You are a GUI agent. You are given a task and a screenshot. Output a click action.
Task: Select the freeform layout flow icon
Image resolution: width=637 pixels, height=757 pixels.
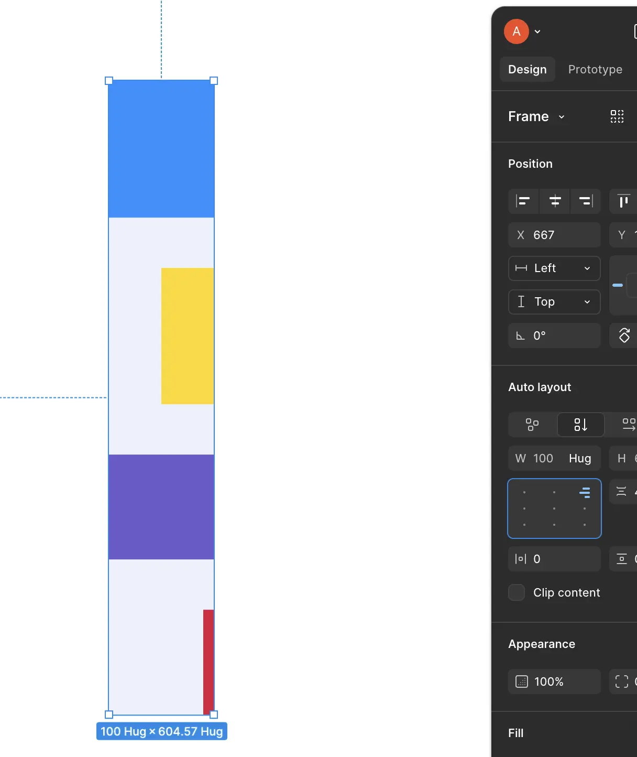[532, 424]
